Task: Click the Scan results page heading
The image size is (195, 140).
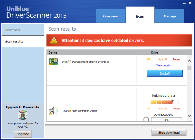Action: pos(62,29)
